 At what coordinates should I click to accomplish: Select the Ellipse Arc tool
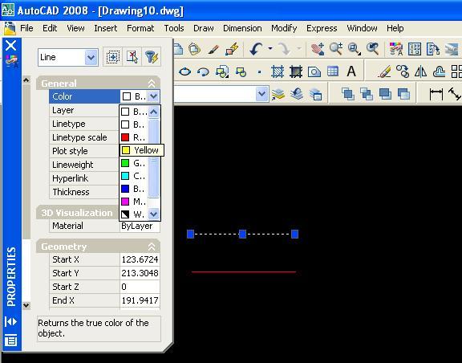point(203,71)
